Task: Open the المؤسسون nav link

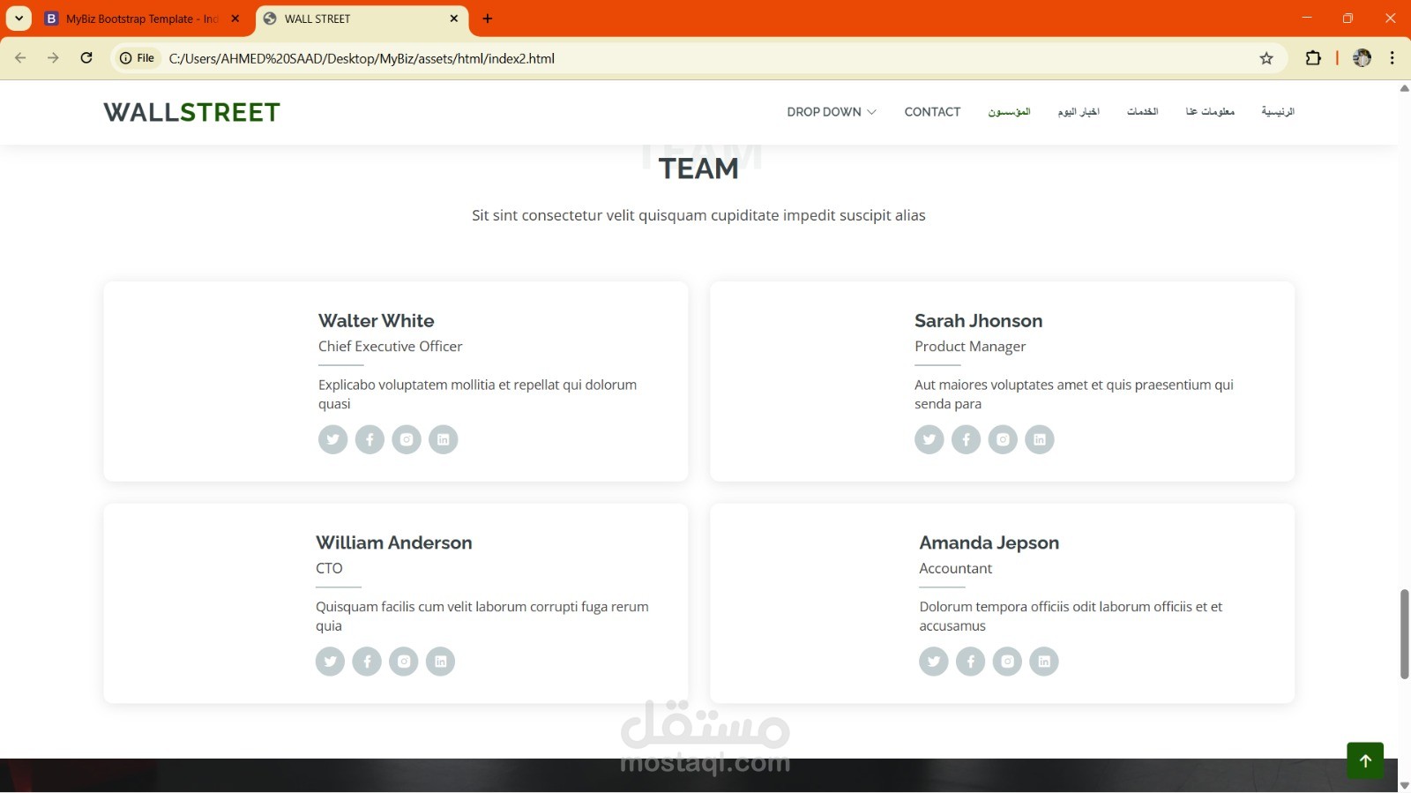Action: click(1009, 112)
